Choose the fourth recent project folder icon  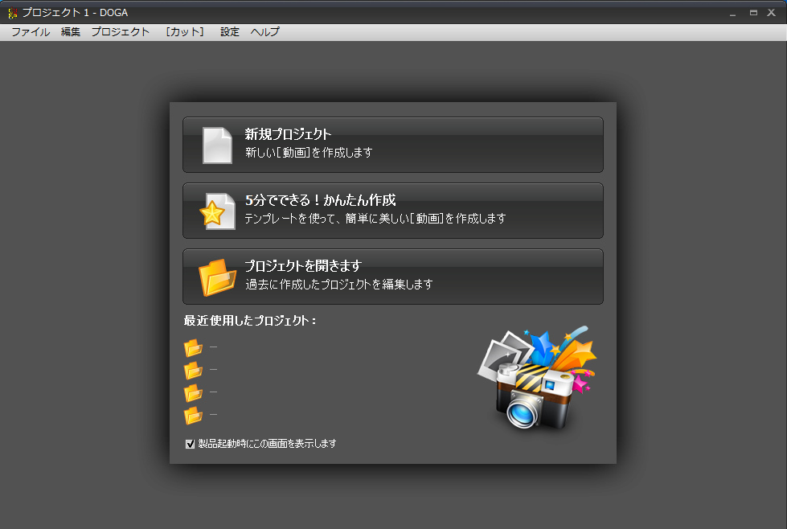(x=193, y=416)
